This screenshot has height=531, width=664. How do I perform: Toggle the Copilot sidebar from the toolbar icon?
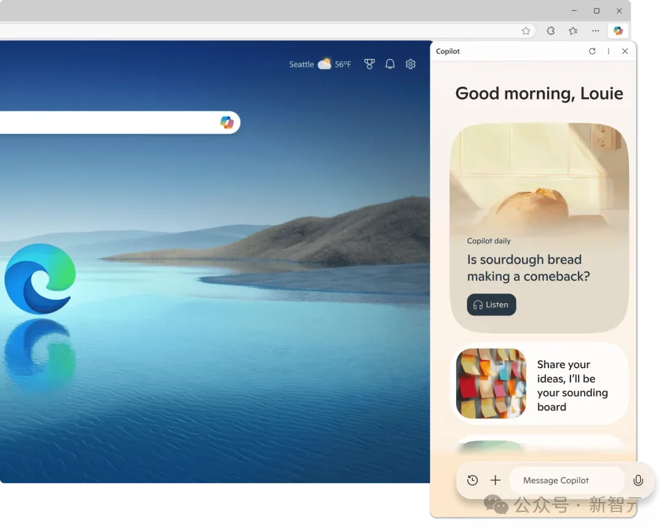pos(618,31)
